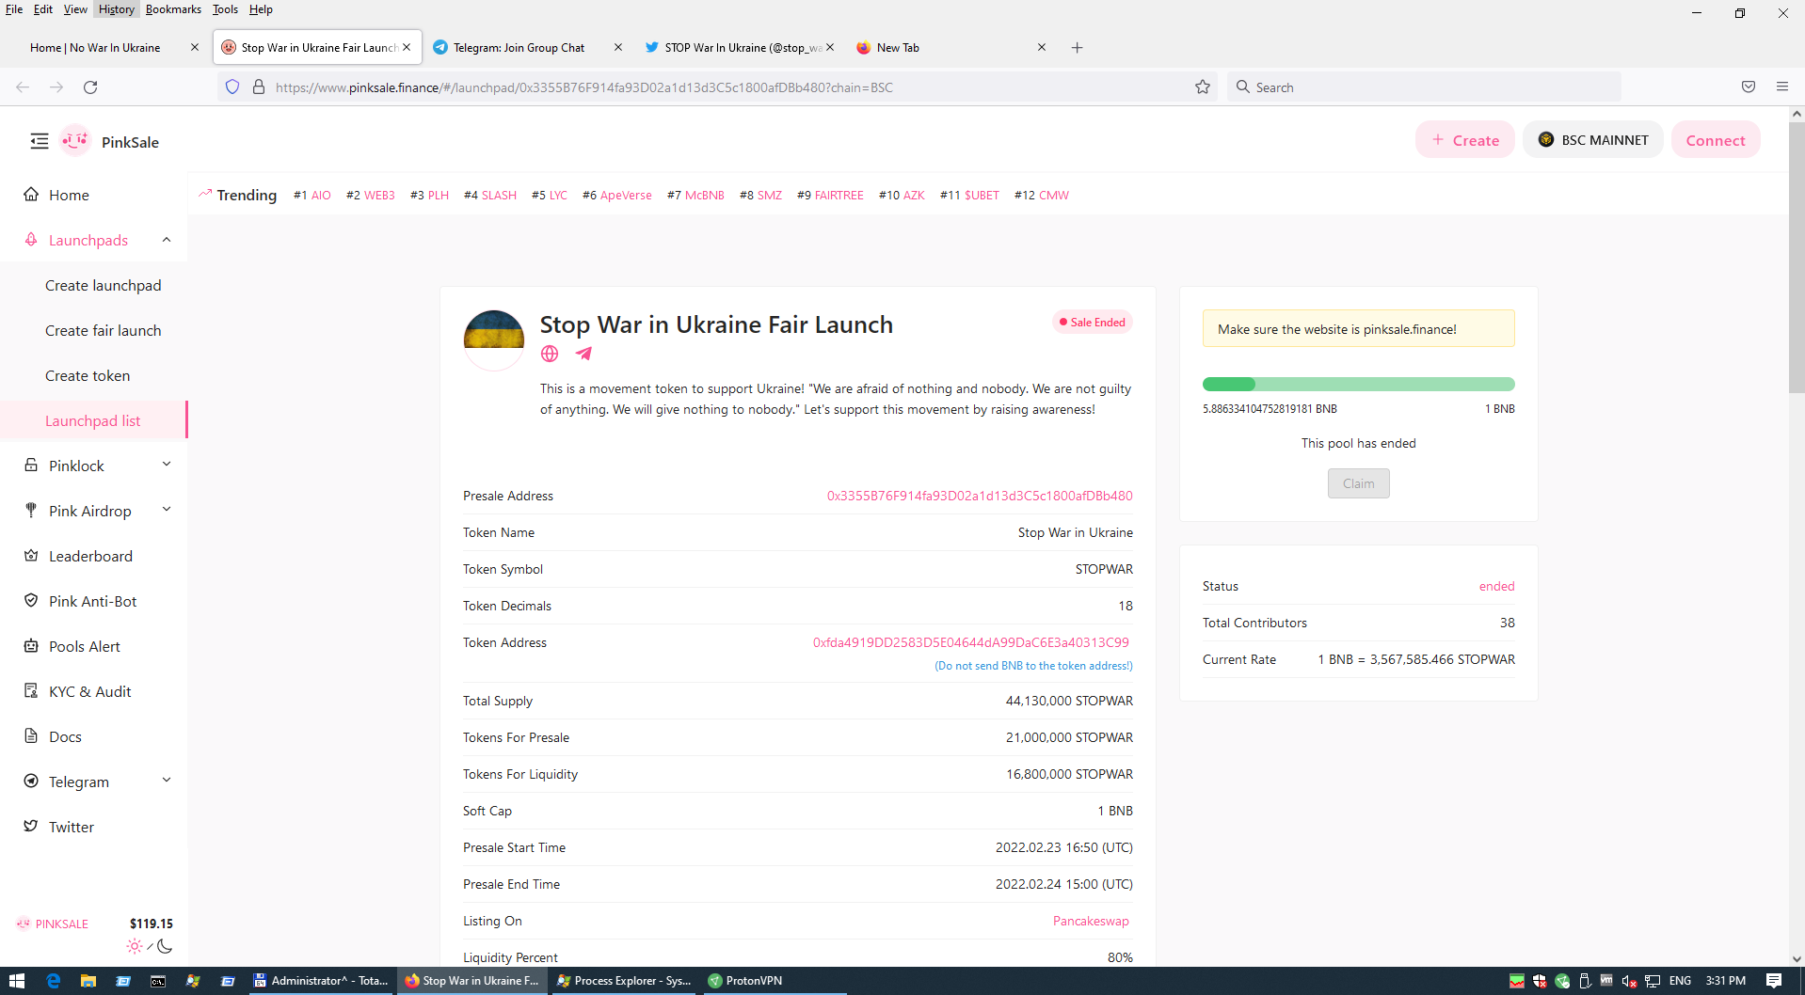Expand the Pink Airdrop sidebar menu
The image size is (1805, 995).
tap(167, 510)
